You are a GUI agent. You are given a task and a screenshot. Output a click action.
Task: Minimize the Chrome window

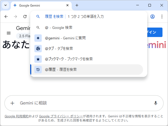click(138, 5)
